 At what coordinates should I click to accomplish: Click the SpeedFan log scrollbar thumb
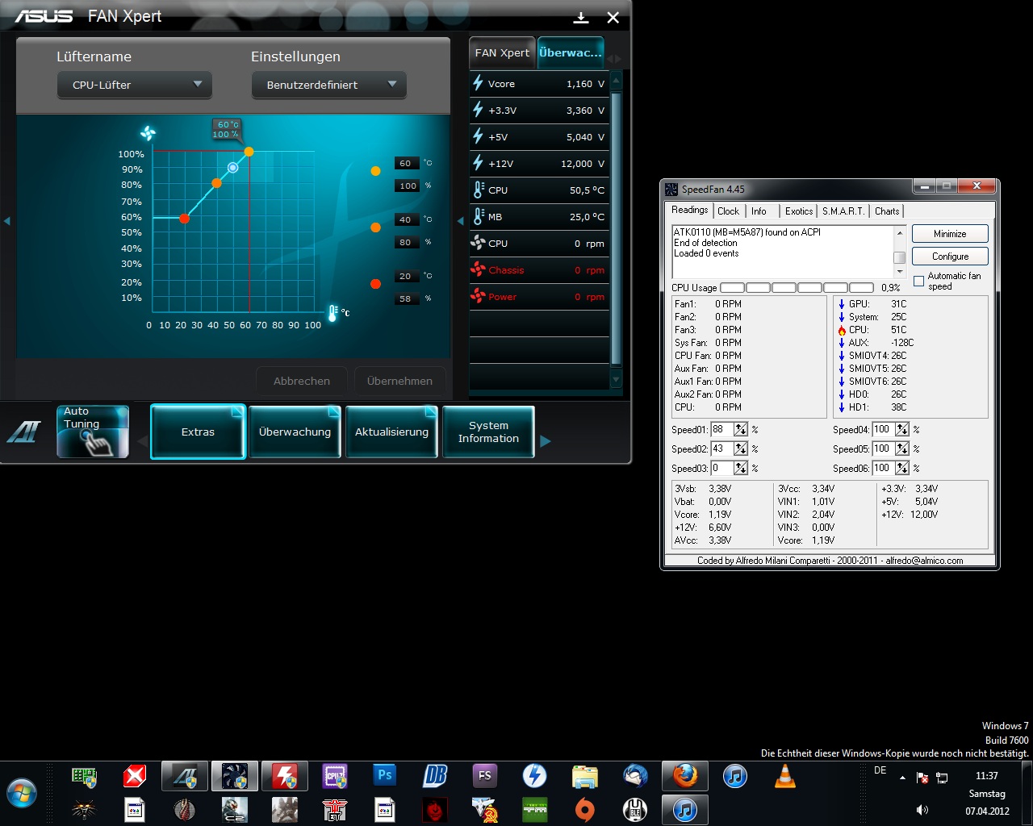899,257
